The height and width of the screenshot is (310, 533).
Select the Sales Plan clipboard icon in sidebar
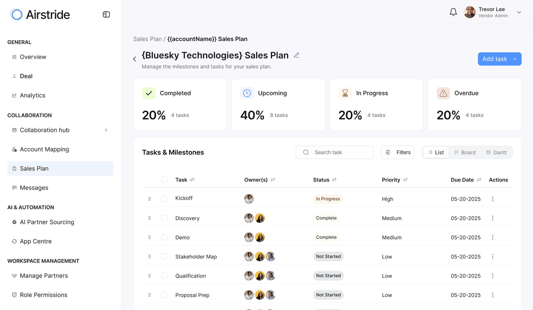tap(14, 168)
